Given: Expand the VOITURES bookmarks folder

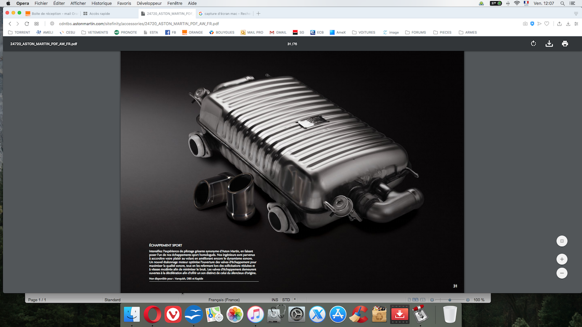Looking at the screenshot, I should click(363, 33).
